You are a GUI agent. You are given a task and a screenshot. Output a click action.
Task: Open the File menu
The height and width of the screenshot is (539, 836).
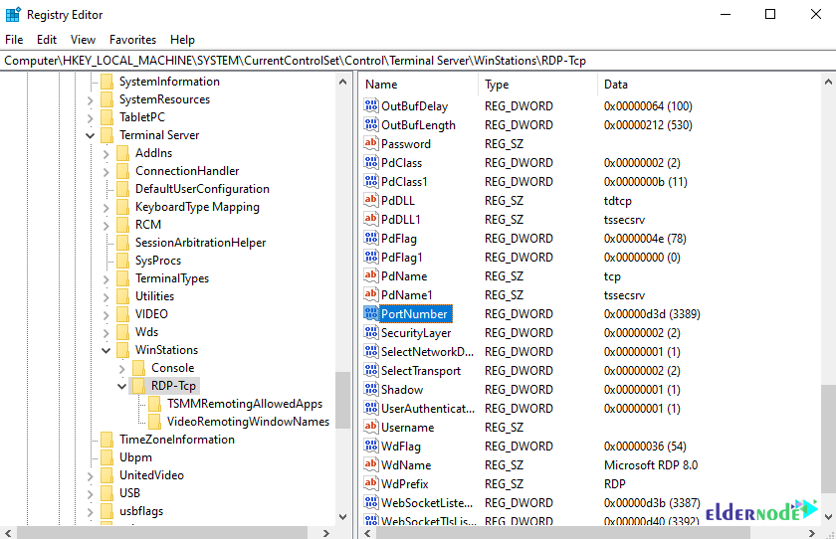[x=14, y=40]
